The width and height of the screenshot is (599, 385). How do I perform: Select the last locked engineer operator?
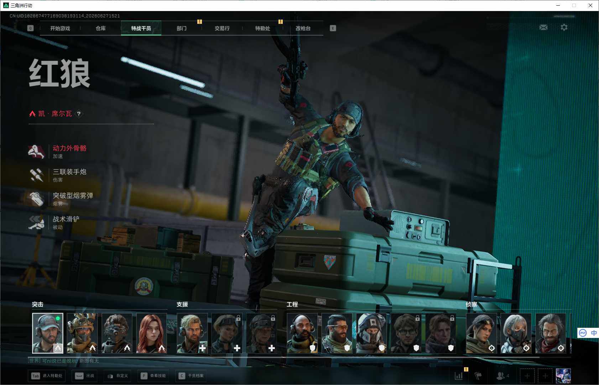(x=441, y=333)
